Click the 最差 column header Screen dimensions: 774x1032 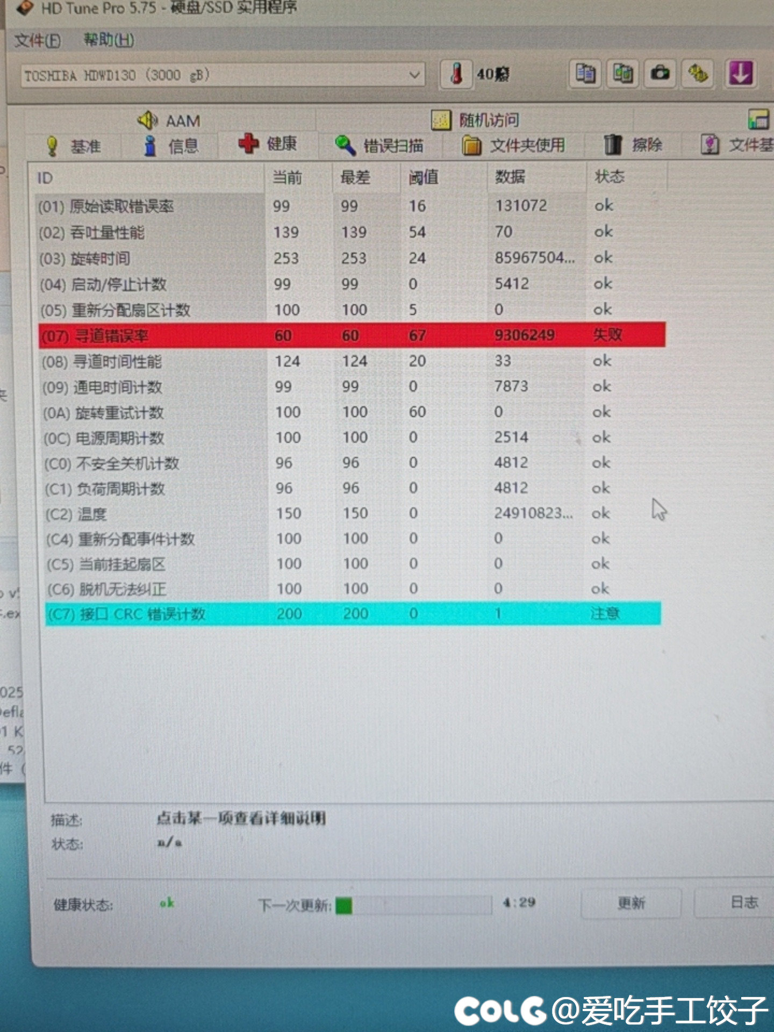pos(367,177)
